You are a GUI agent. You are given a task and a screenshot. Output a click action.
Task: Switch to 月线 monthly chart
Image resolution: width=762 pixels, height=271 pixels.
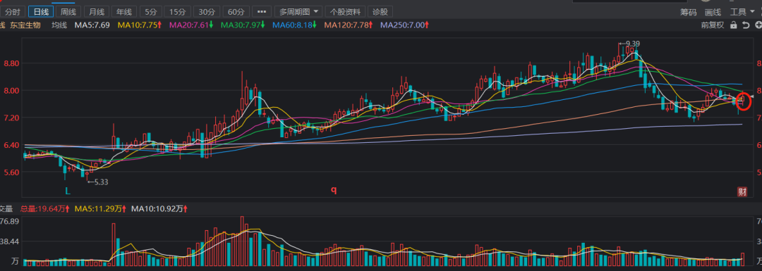[x=96, y=12]
